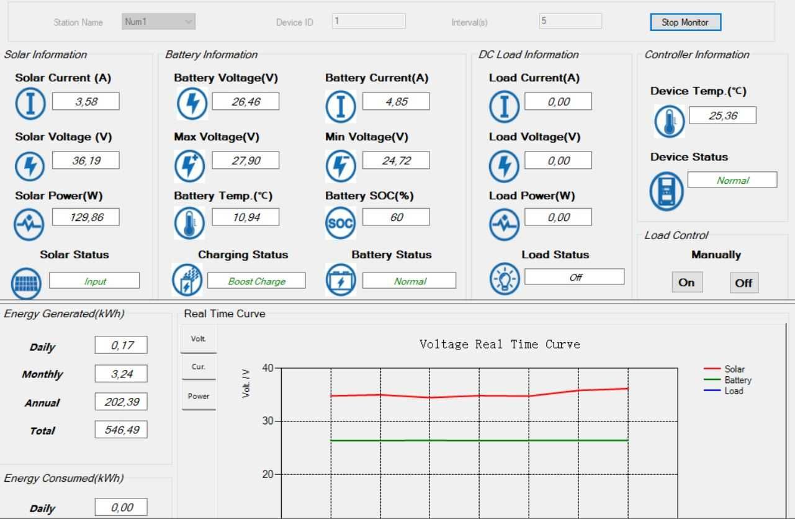
Task: Click the Battery Temp thermometer icon
Action: point(189,224)
